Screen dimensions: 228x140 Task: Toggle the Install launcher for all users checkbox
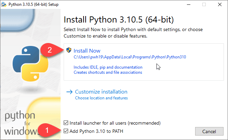pyautogui.click(x=66, y=123)
